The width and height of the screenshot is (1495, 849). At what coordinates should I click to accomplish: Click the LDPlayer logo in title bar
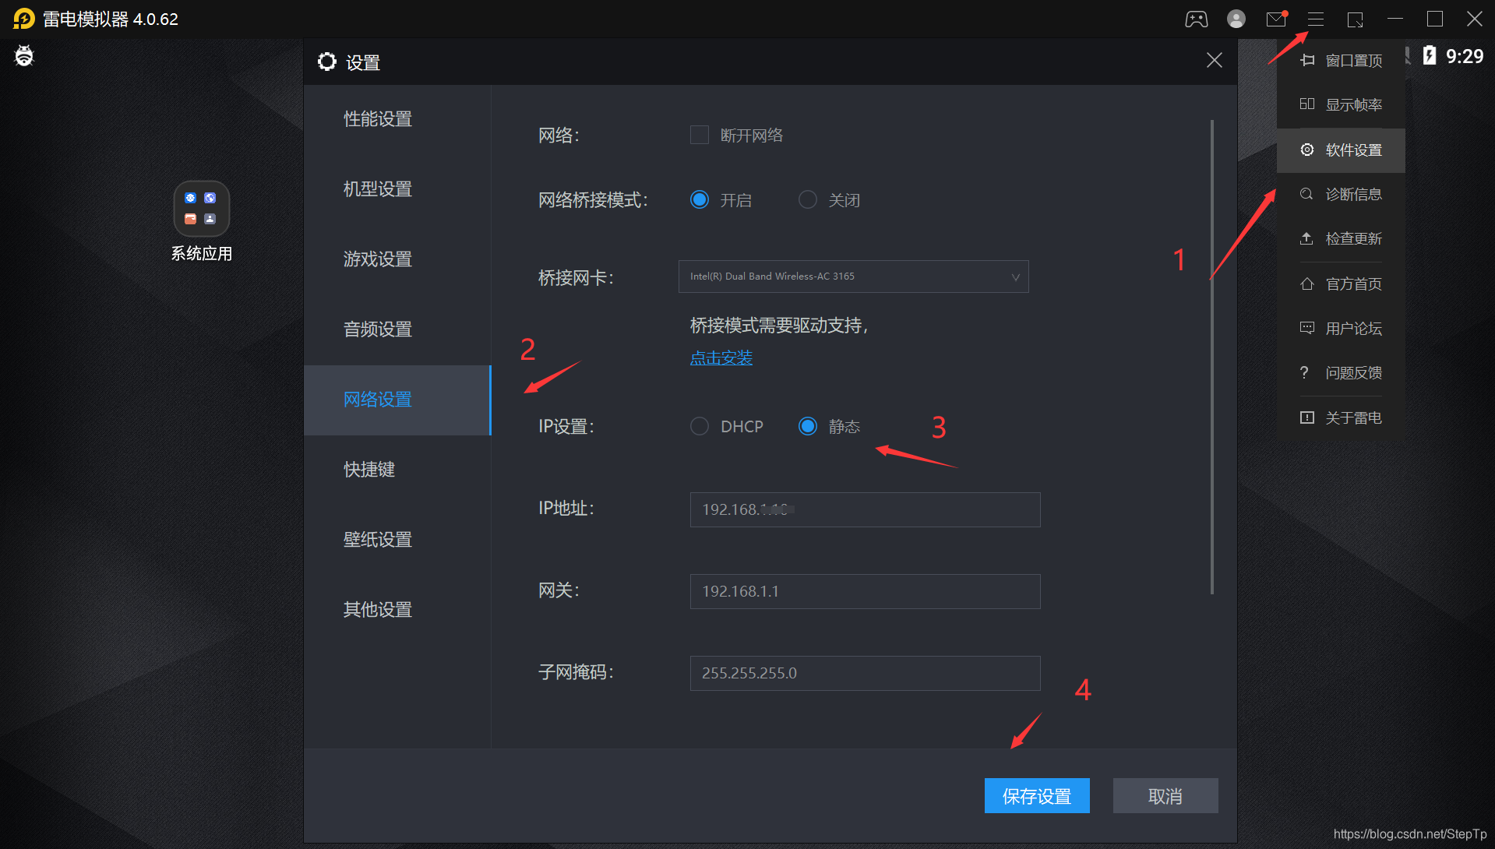click(x=24, y=19)
